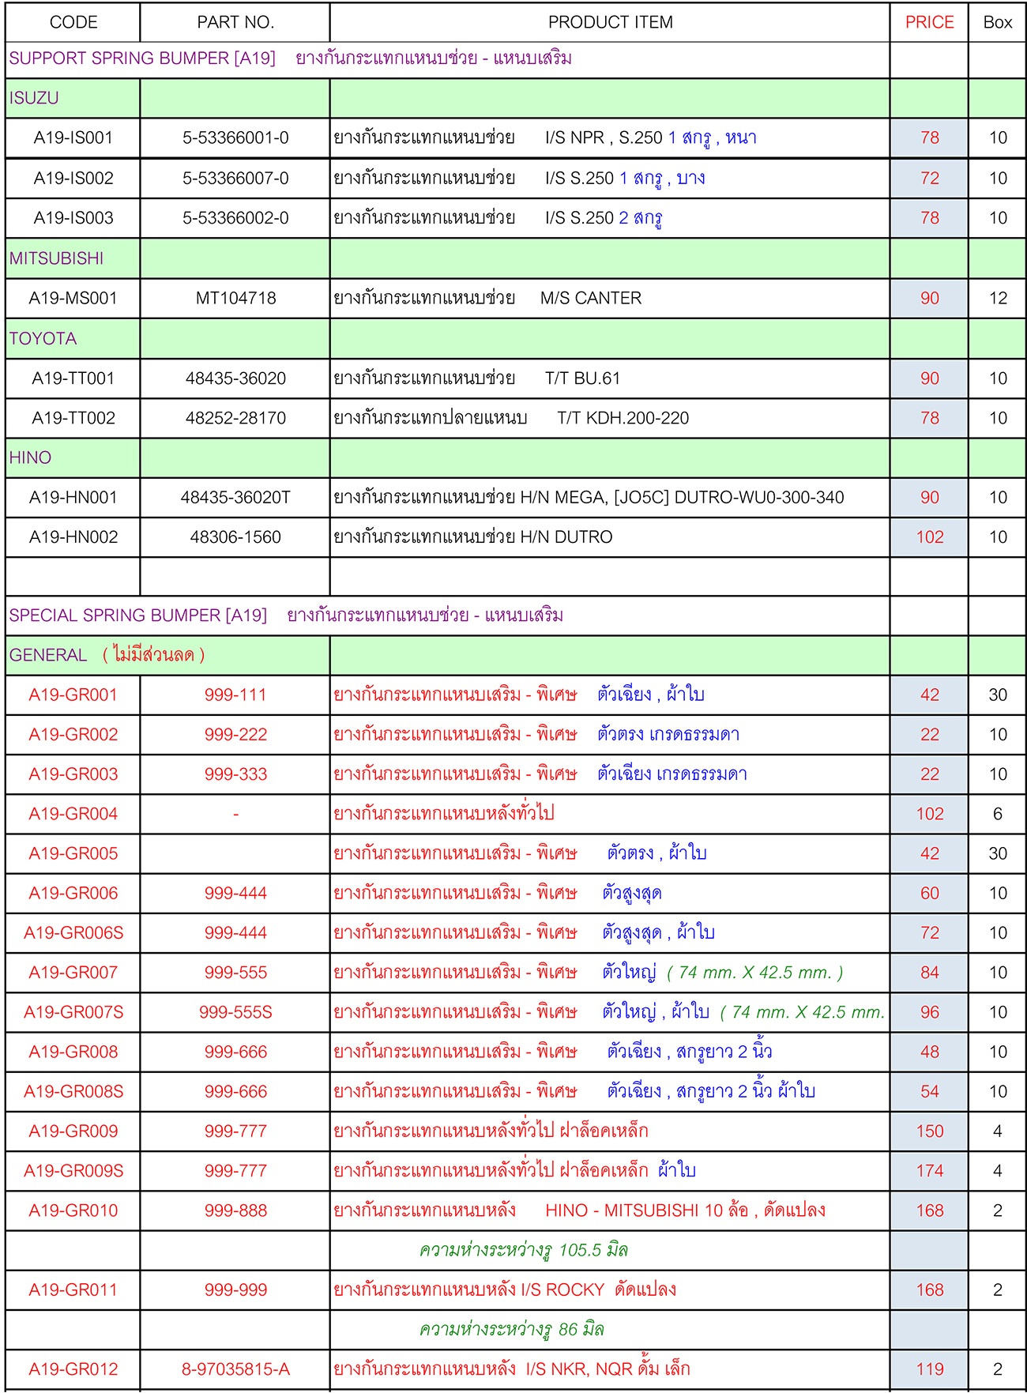Image resolution: width=1027 pixels, height=1393 pixels.
Task: Click price 150 in the A19-GR009 row
Action: point(930,1131)
